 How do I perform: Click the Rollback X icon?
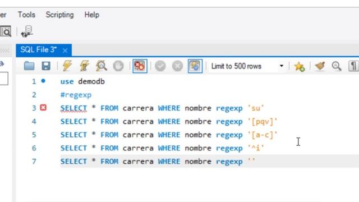[x=177, y=66]
